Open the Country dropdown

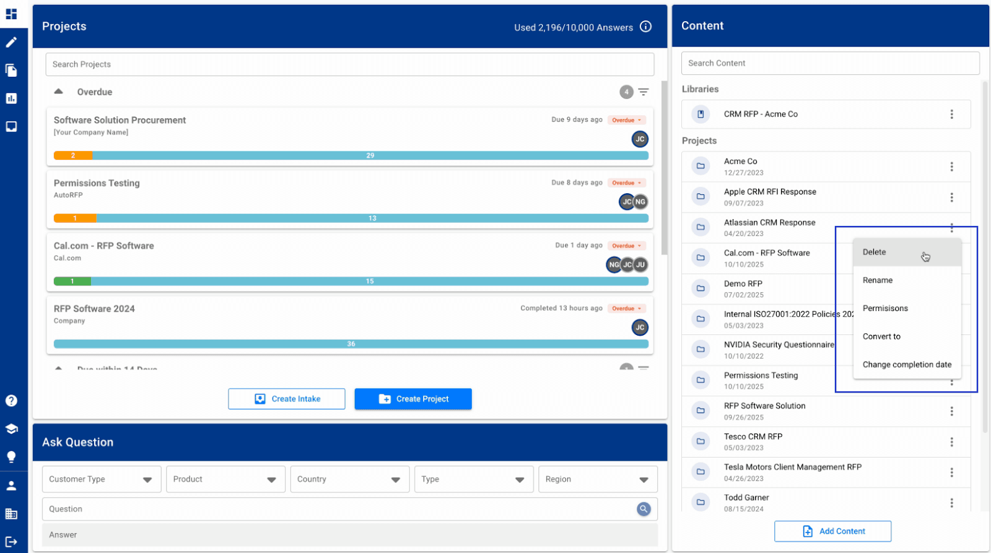tap(349, 479)
